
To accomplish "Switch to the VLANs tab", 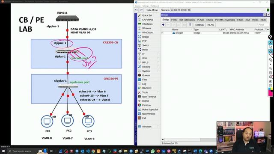I will [200, 20].
